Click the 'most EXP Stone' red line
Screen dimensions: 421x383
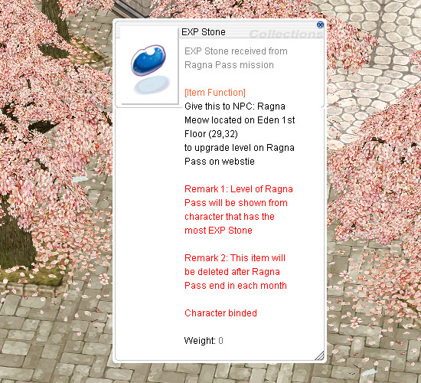[218, 231]
